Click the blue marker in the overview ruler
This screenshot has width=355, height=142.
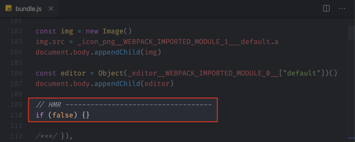tap(352, 137)
